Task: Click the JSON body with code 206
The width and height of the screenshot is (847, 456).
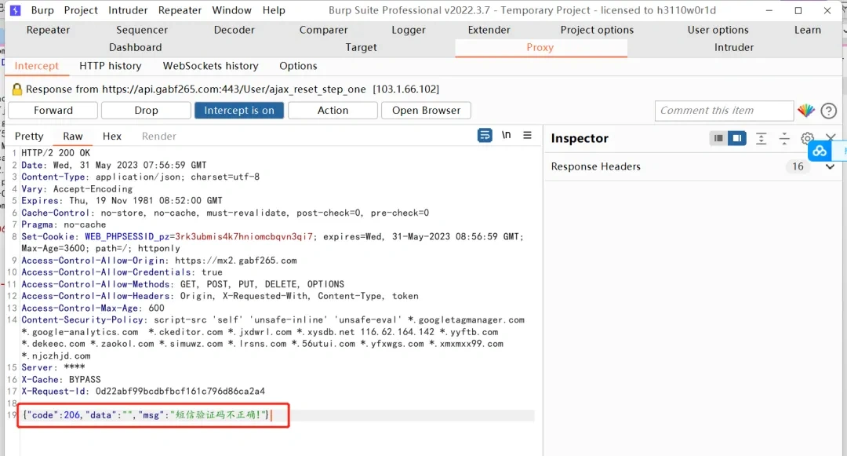Action: [147, 415]
